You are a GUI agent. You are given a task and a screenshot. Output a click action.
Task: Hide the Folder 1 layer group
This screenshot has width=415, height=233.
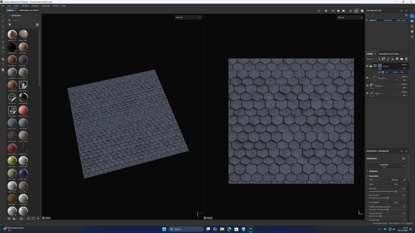click(367, 66)
